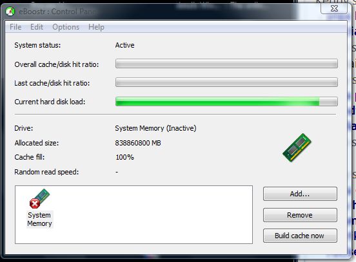
Task: Close the eBoostr Control Panel window
Action: click(x=334, y=8)
